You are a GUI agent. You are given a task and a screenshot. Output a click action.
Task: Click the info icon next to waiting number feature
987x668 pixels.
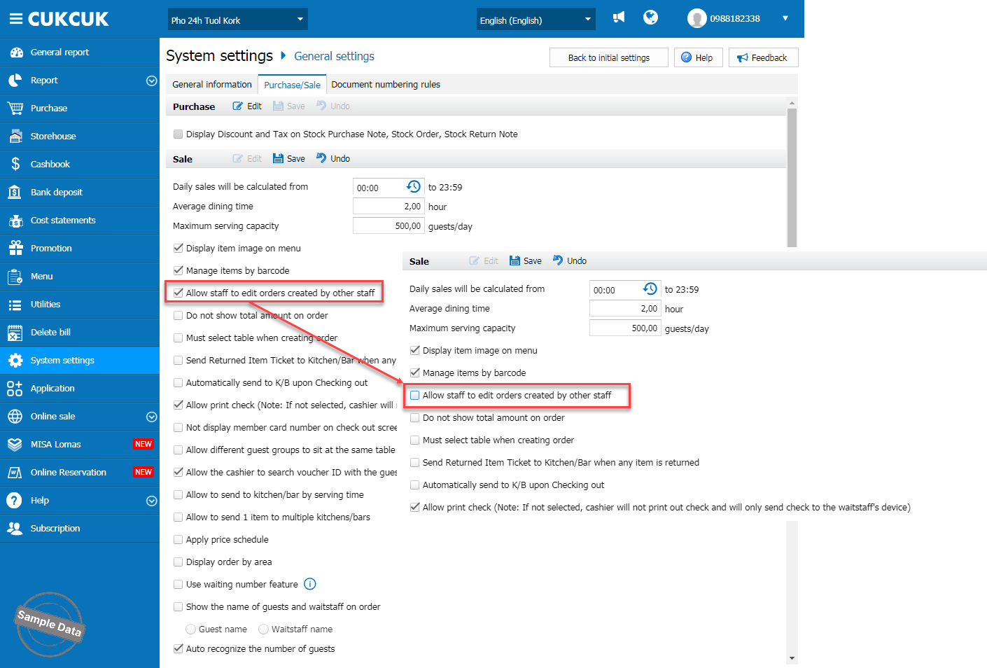point(310,584)
